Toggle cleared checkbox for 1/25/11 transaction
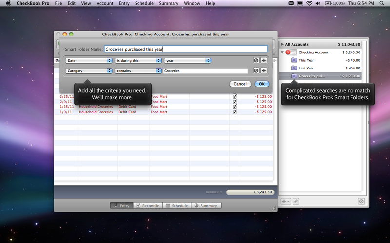390x243 pixels. (x=235, y=107)
